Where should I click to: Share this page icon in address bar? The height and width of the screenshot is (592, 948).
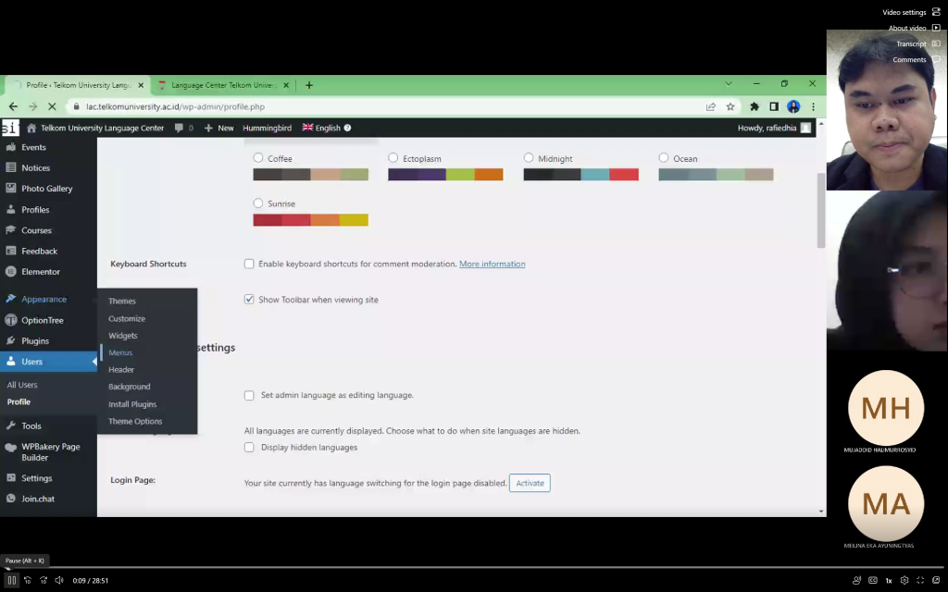(711, 106)
